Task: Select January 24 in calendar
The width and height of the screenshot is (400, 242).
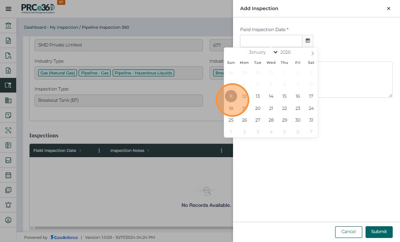Action: pyautogui.click(x=311, y=108)
